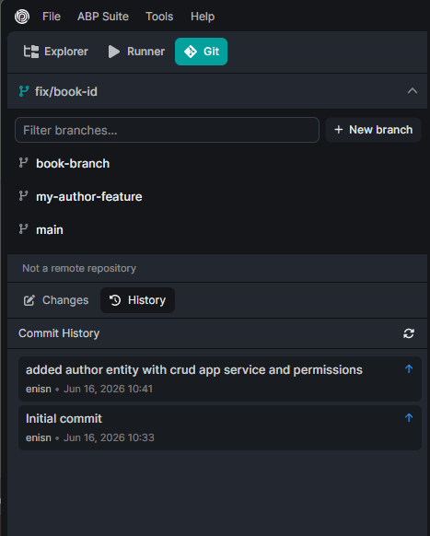This screenshot has height=536, width=430.
Task: Switch to the Explorer tab
Action: point(56,52)
